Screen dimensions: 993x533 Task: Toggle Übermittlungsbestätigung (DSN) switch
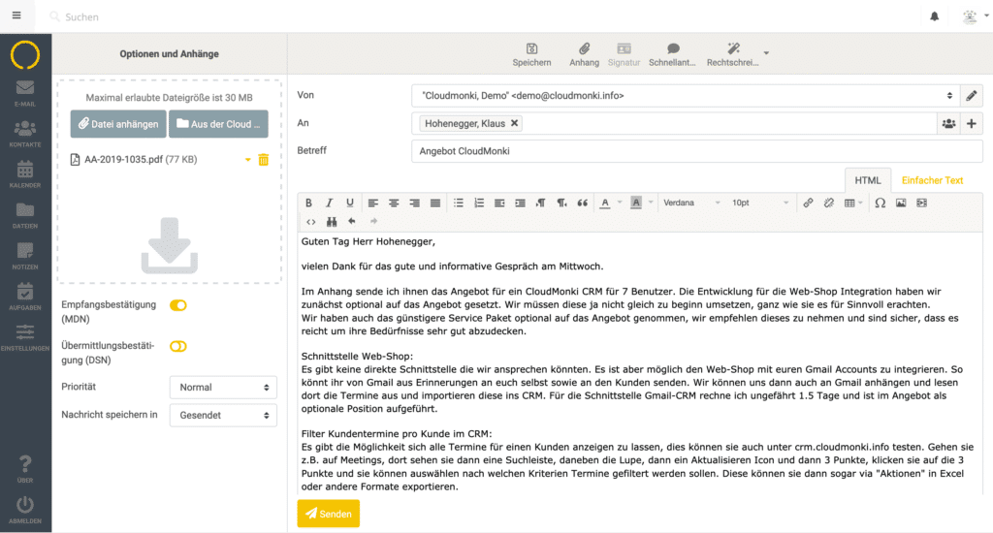click(x=178, y=346)
